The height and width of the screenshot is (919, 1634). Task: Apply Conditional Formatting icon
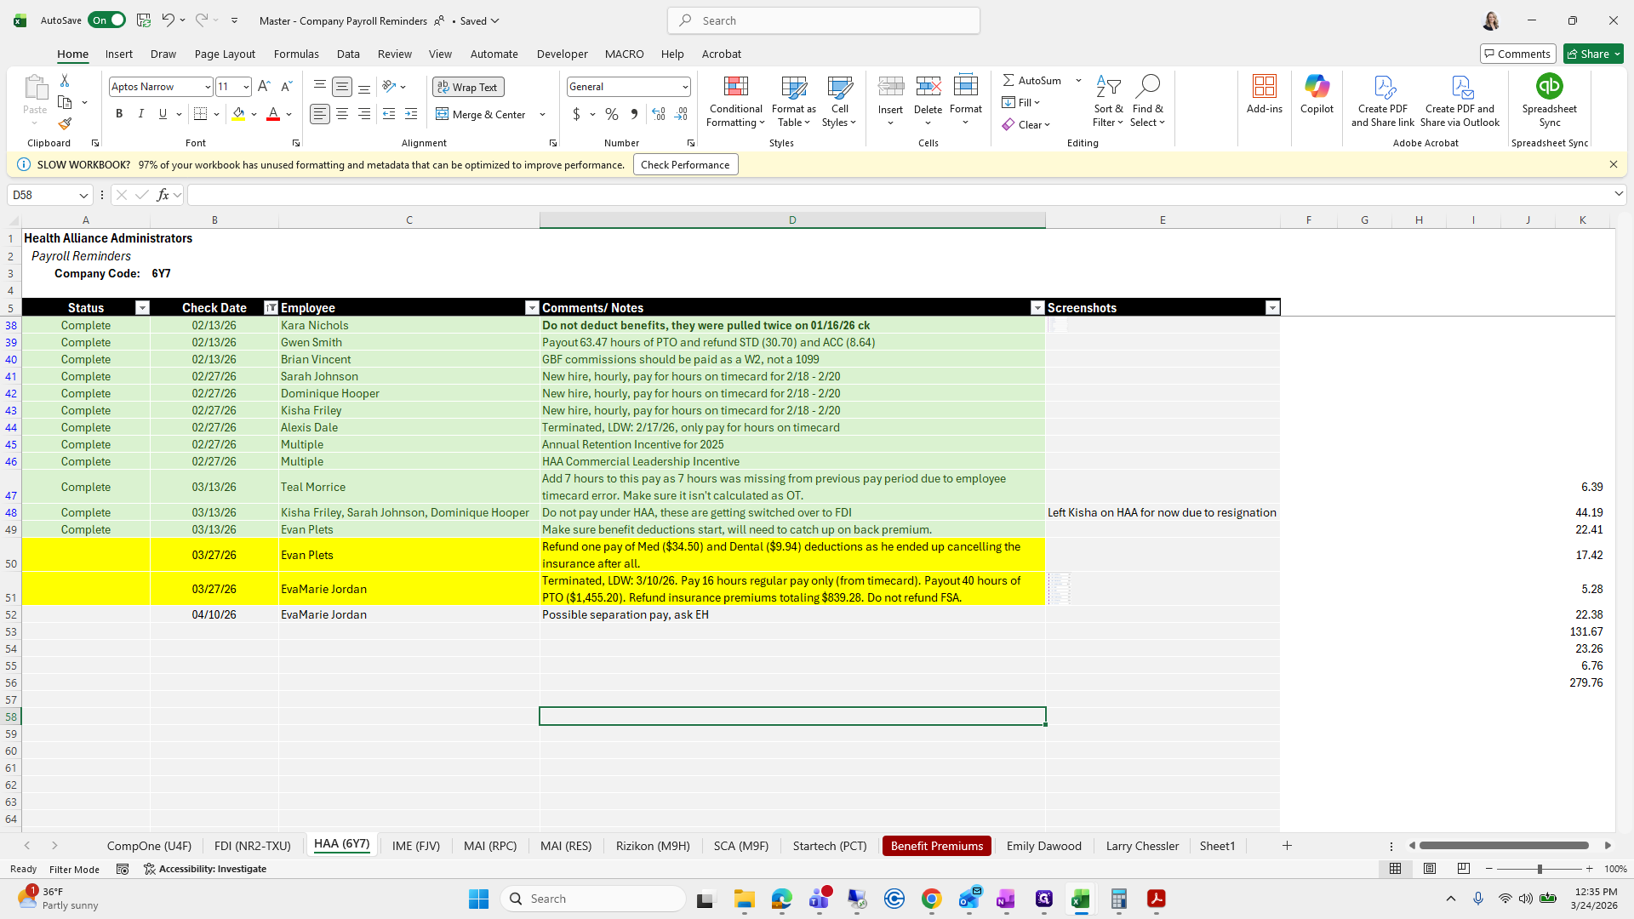tap(735, 87)
